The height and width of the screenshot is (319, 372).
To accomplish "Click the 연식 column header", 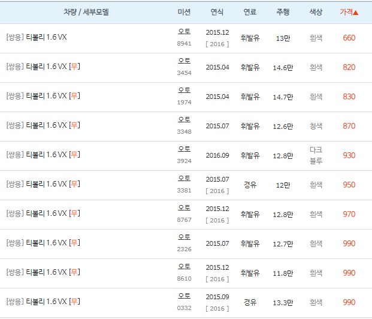I will click(217, 12).
